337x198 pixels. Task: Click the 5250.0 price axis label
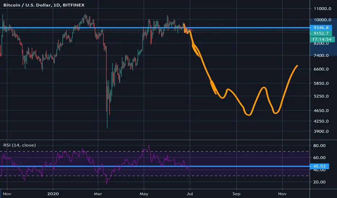click(321, 96)
